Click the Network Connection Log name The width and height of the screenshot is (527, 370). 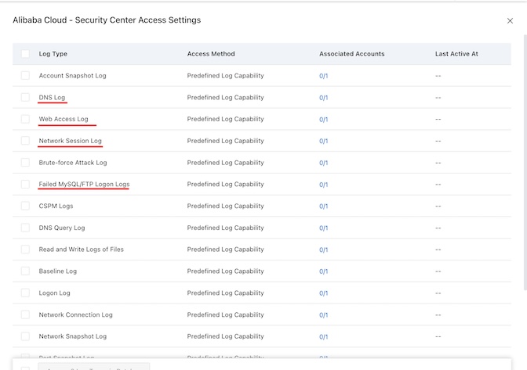75,314
